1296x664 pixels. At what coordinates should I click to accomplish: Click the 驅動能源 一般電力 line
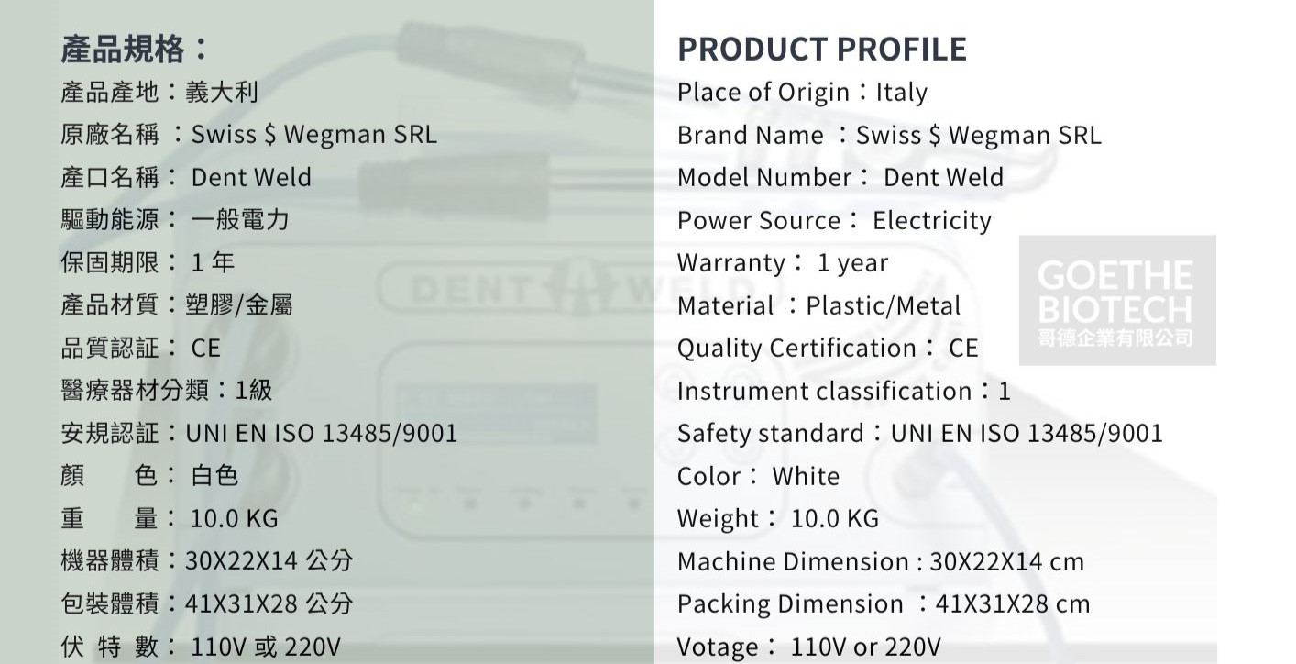[174, 220]
